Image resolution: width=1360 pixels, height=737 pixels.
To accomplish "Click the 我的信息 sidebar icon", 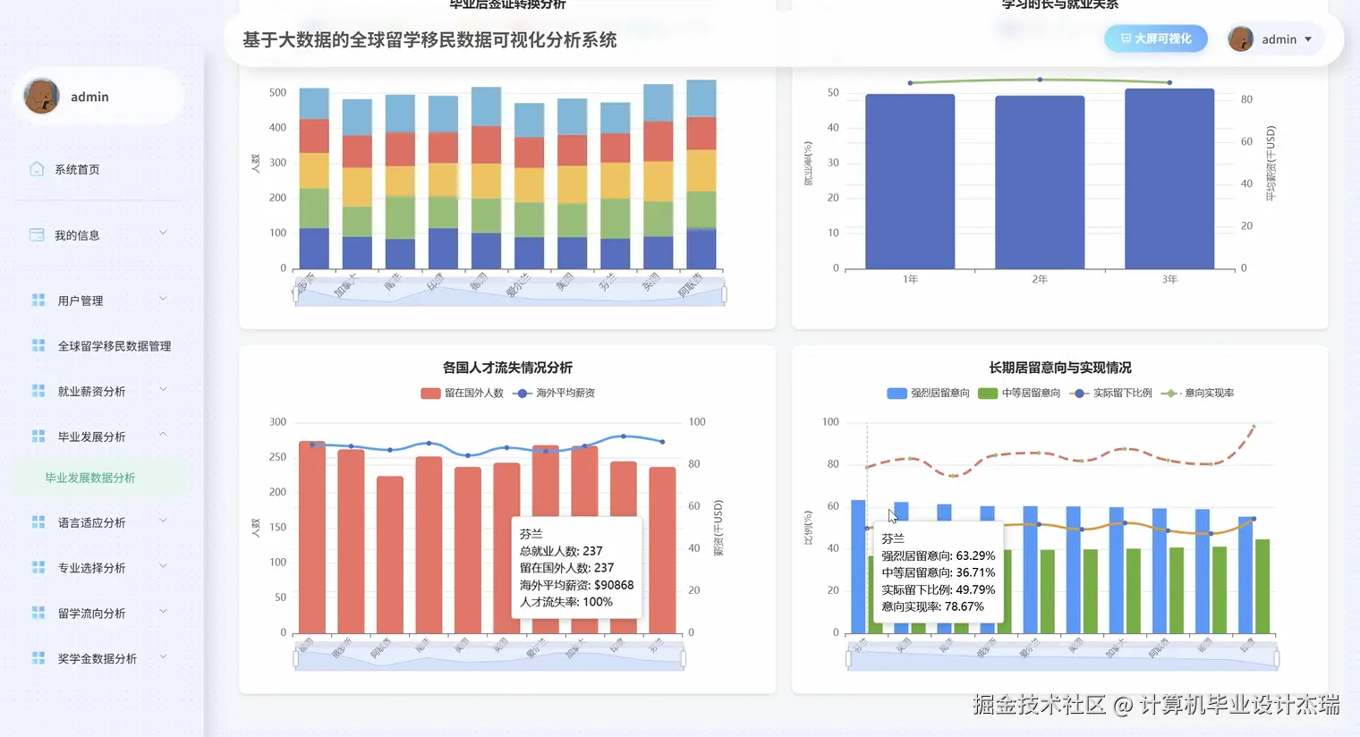I will click(38, 234).
